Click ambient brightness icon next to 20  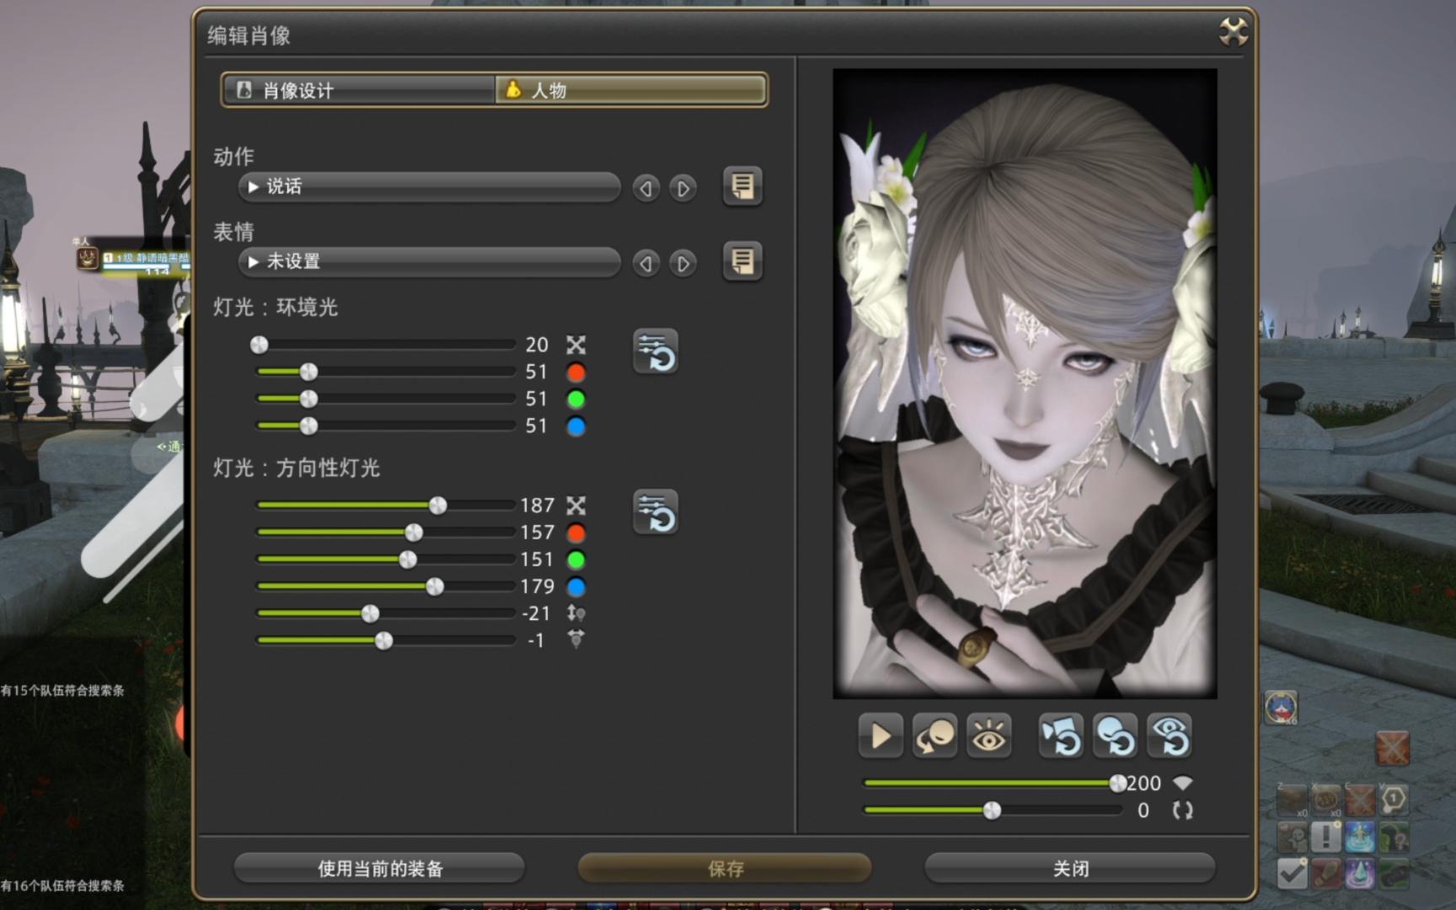pos(575,345)
